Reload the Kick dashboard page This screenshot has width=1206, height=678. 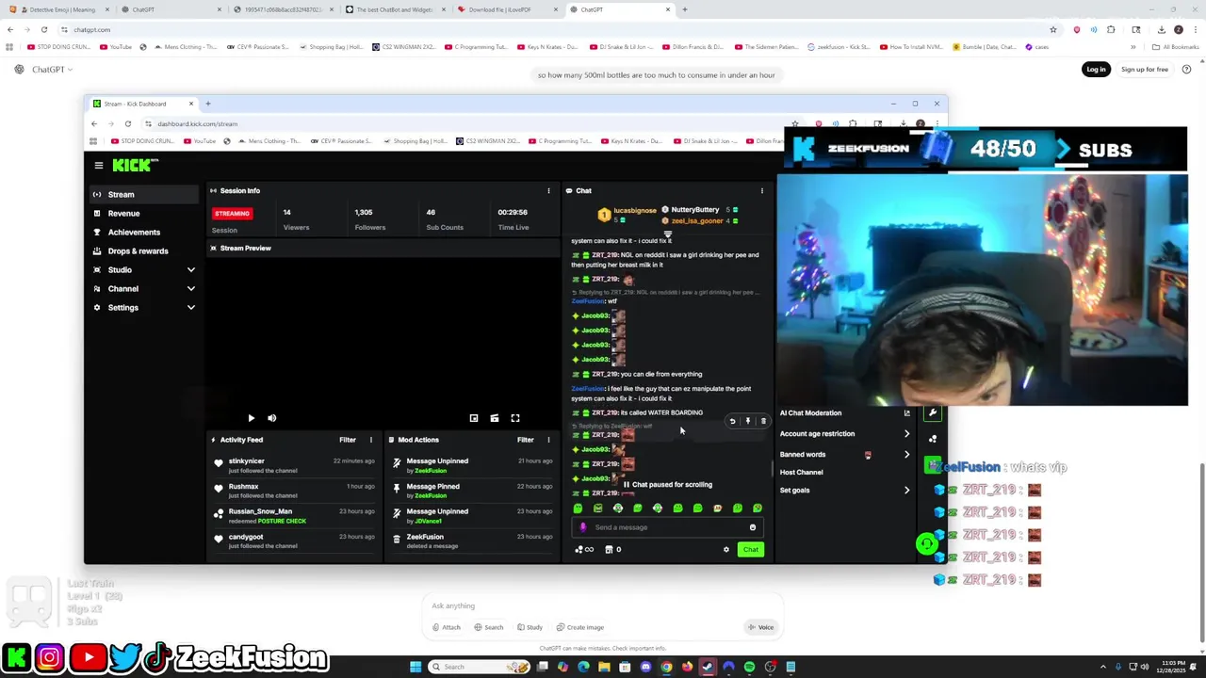pos(128,123)
